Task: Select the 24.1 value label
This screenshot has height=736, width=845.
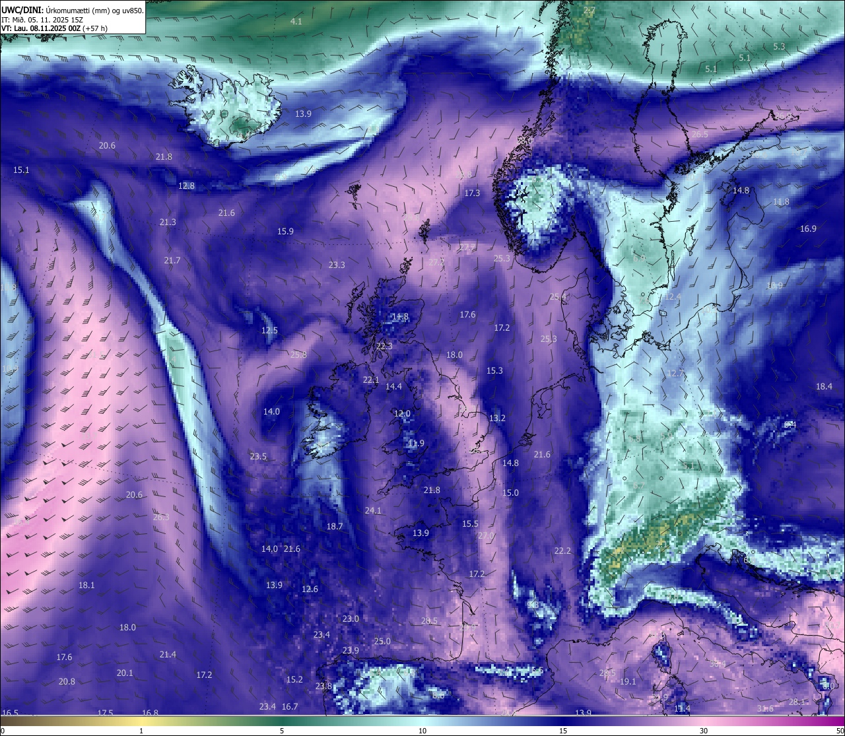Action: pyautogui.click(x=373, y=511)
